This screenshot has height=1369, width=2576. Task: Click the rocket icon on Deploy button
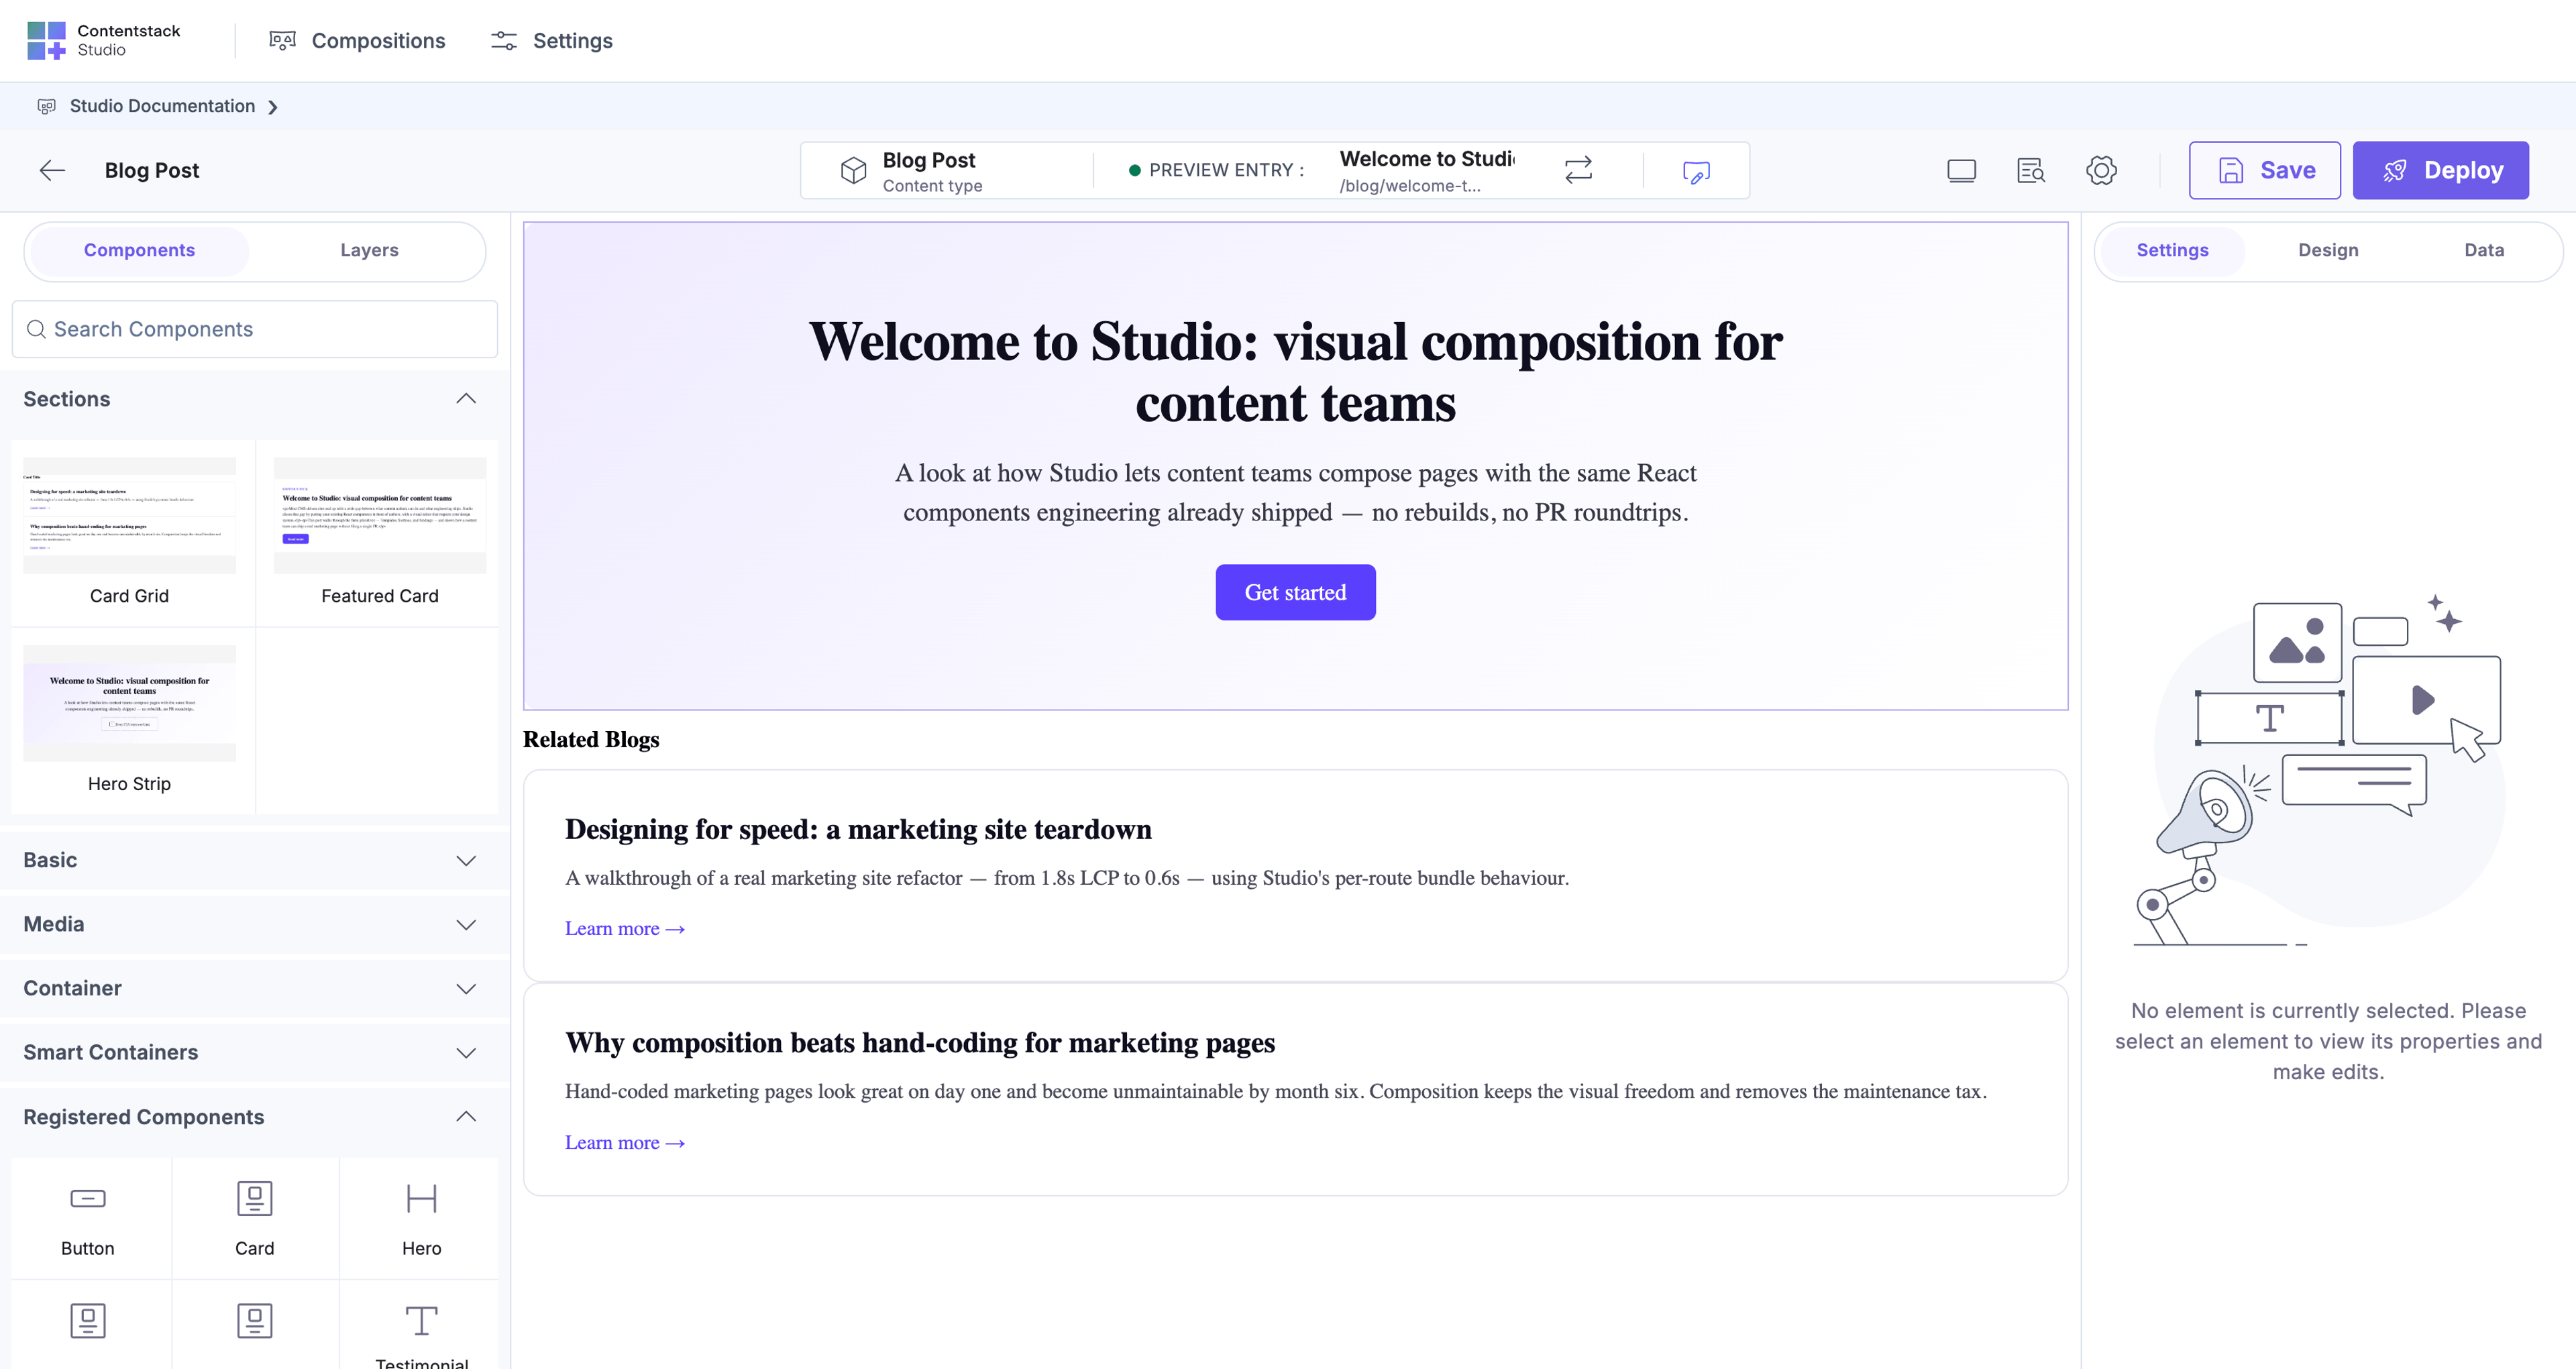pos(2395,171)
